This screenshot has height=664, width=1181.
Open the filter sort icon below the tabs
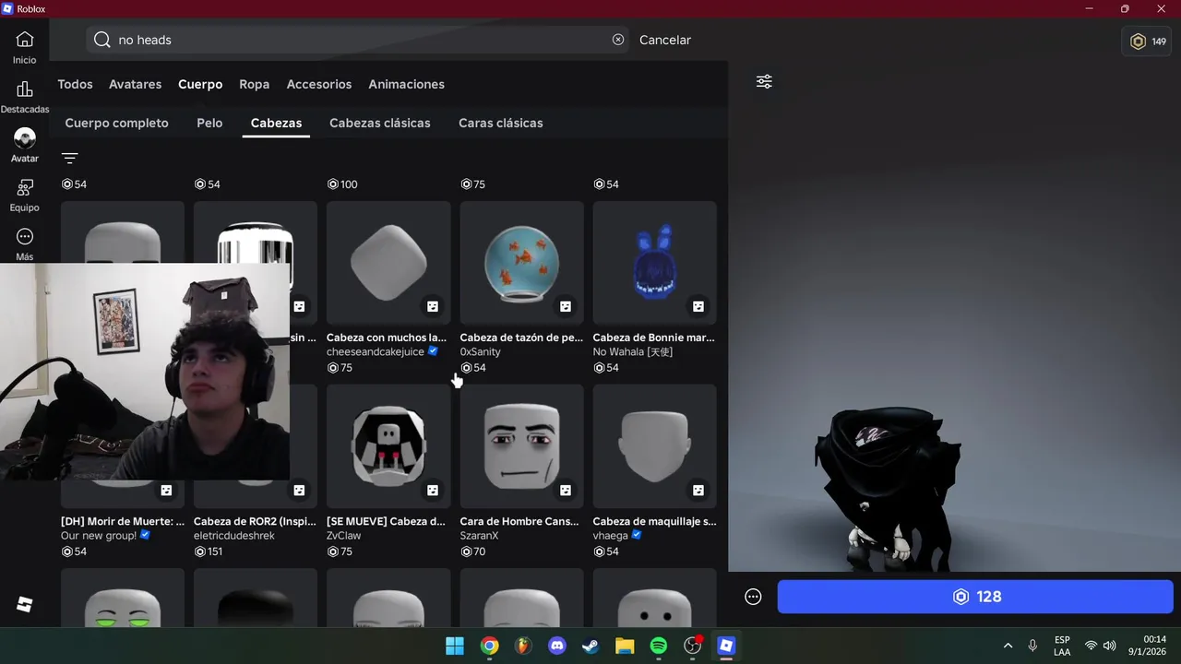point(70,158)
